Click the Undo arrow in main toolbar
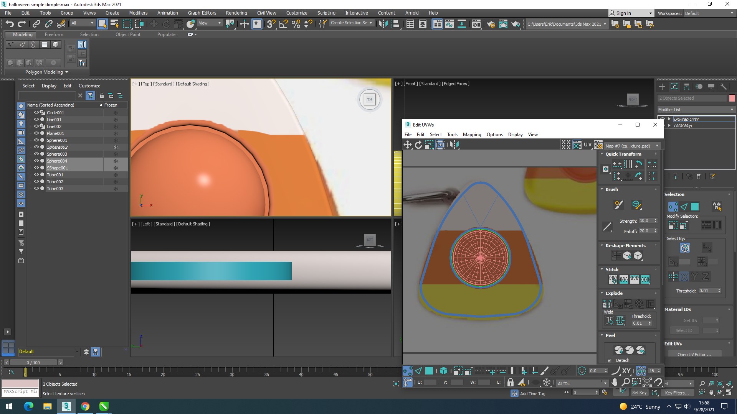 tap(10, 24)
